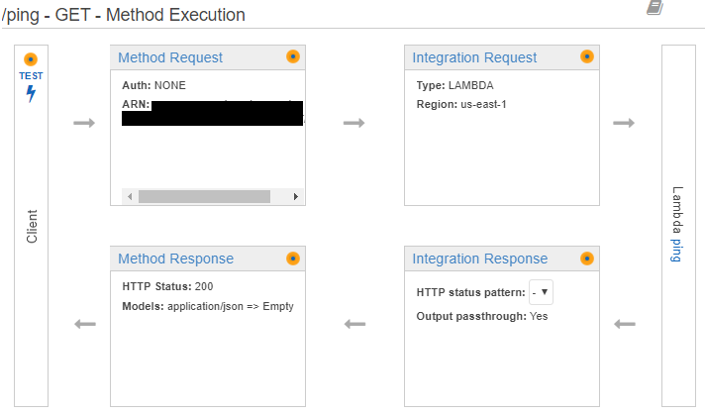This screenshot has height=415, width=705.
Task: Click orange dot in Method Response header
Action: 292,259
